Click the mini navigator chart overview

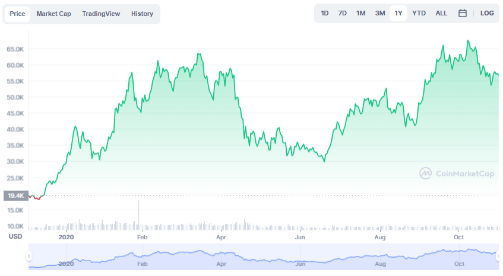(x=263, y=257)
